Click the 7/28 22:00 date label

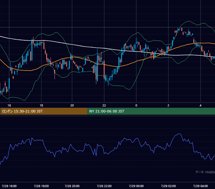point(104,186)
